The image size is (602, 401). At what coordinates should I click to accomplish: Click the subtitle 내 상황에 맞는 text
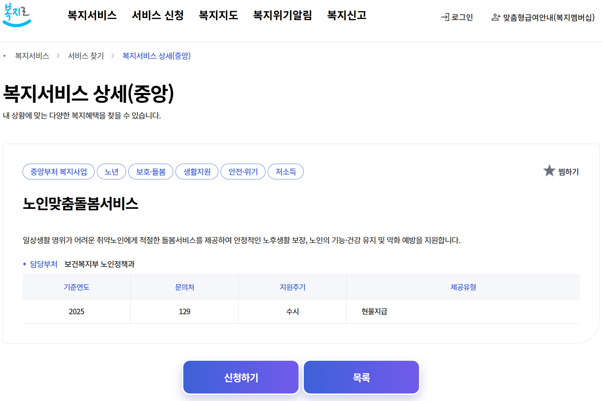pos(82,116)
